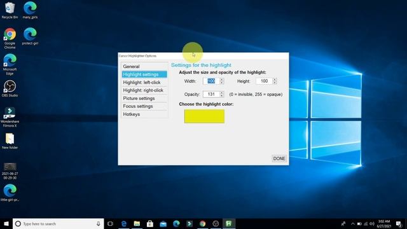Show hidden system tray icons

click(x=353, y=223)
